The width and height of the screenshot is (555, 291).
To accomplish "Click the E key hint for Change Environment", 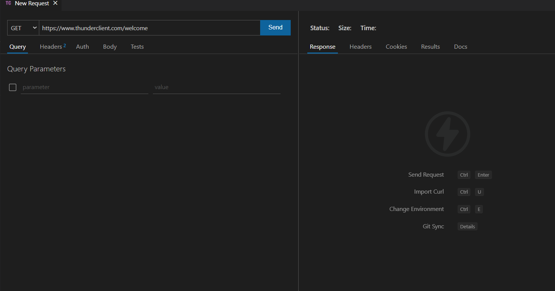I will 479,209.
